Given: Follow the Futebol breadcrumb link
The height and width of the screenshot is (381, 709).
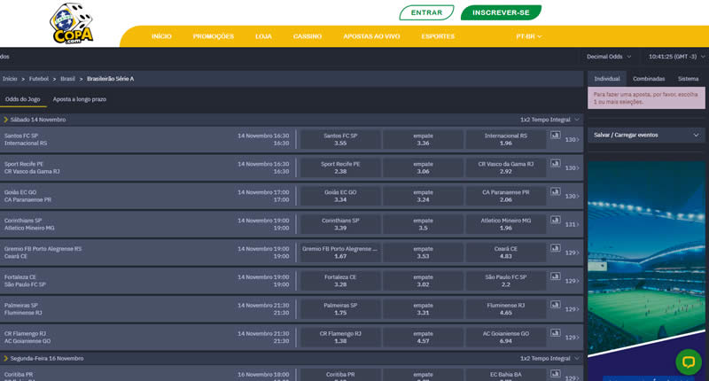Looking at the screenshot, I should [x=39, y=79].
